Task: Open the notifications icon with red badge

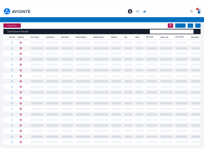Action: coord(199,11)
